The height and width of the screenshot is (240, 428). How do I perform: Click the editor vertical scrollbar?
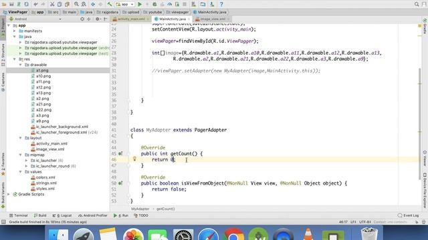(420, 124)
